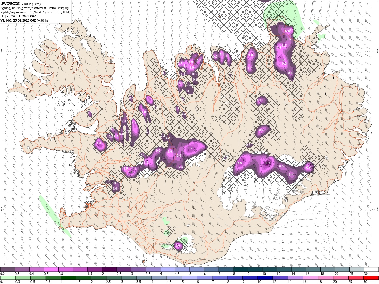Click the 20W longitude label
The height and width of the screenshot is (284, 379).
pyautogui.click(x=158, y=1)
